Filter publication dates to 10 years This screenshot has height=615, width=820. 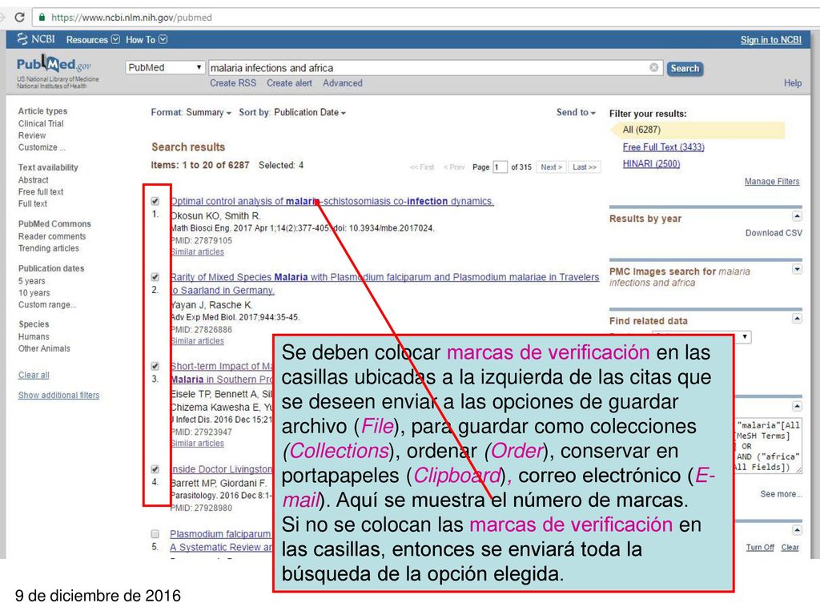coord(34,293)
